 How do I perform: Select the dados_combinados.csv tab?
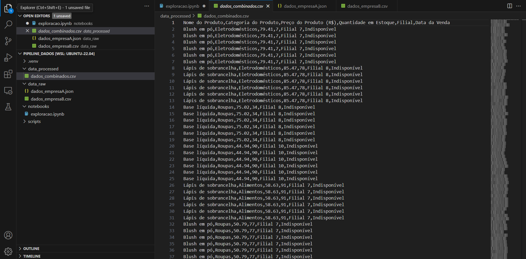241,6
